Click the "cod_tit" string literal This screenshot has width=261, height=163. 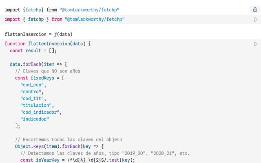click(33, 99)
